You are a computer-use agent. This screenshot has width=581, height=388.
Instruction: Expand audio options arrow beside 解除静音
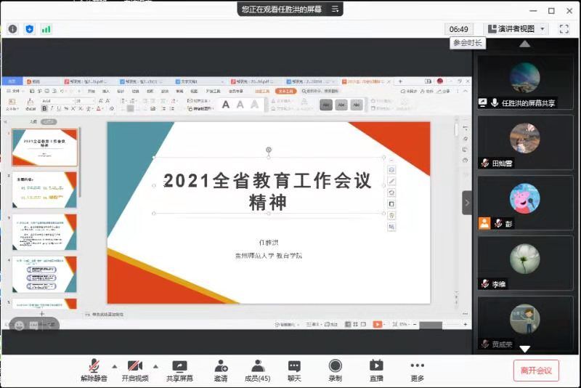point(114,365)
